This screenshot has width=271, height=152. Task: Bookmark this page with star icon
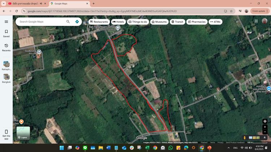231,11
